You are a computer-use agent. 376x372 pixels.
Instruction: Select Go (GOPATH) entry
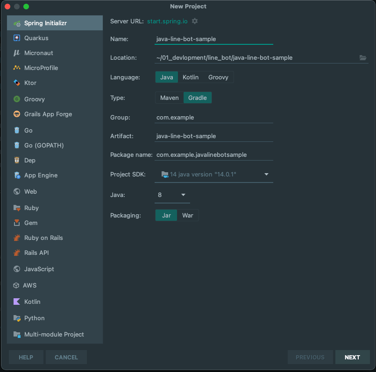55,145
